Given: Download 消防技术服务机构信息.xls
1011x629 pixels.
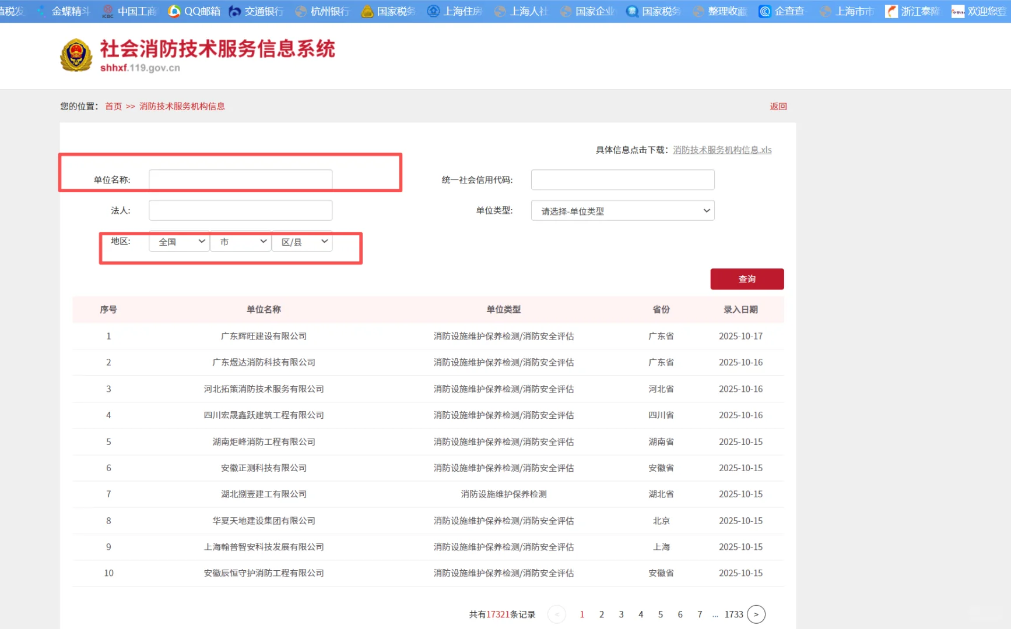Looking at the screenshot, I should (x=722, y=150).
